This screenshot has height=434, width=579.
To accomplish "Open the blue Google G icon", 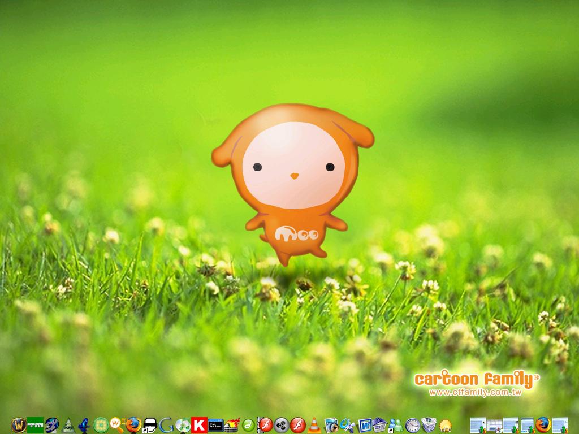I will point(166,425).
